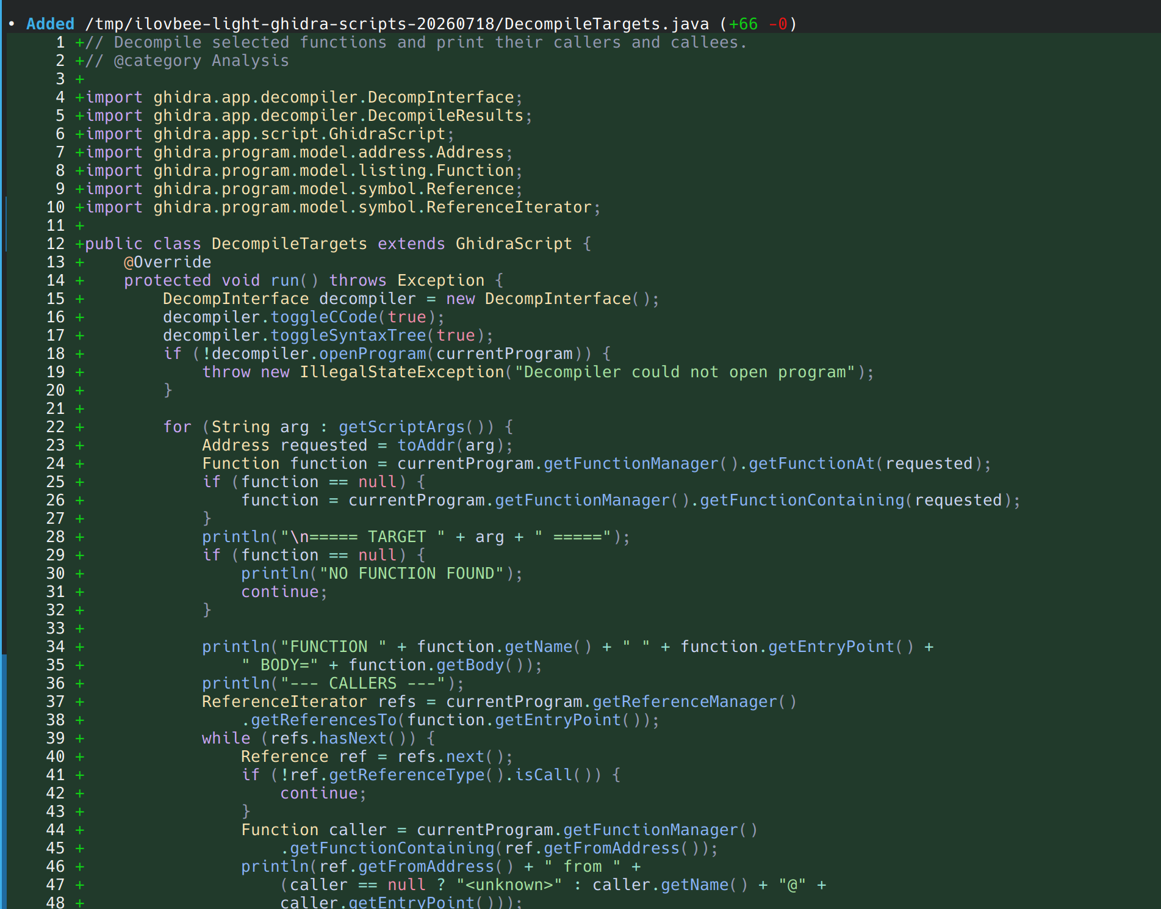Click the '.getReferencesTo(function.getEntryPoint())' line
The image size is (1161, 909).
pos(450,720)
